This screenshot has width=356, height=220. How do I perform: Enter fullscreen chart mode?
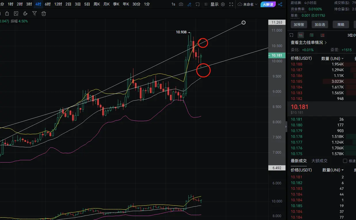(x=231, y=4)
